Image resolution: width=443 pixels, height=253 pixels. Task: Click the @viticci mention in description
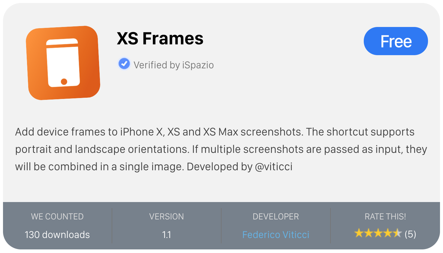click(273, 167)
